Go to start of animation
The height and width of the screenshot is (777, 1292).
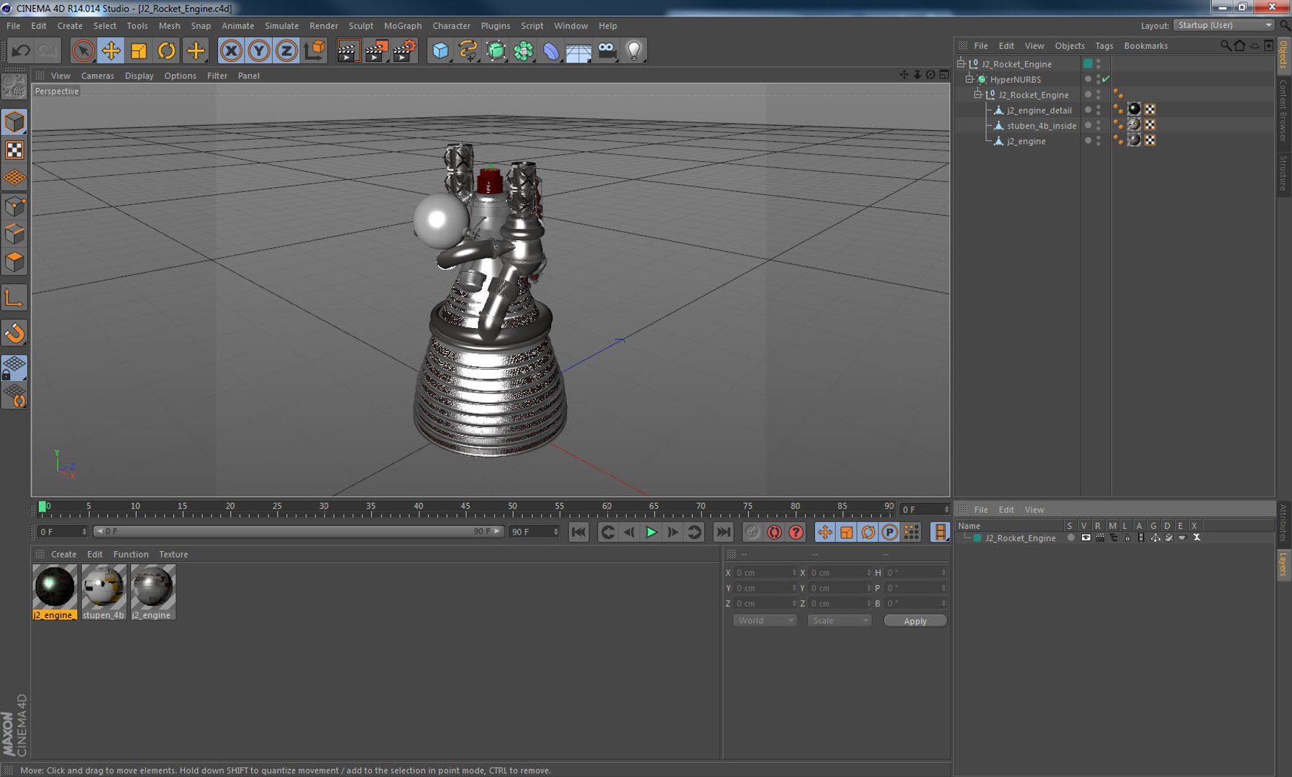[x=578, y=532]
